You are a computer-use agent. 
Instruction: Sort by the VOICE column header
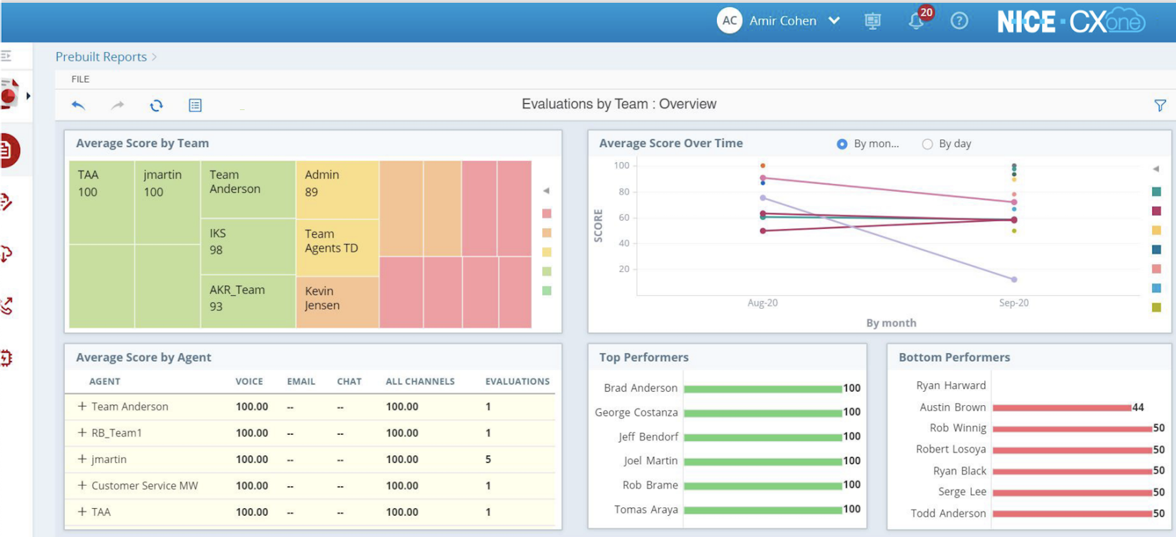point(249,381)
